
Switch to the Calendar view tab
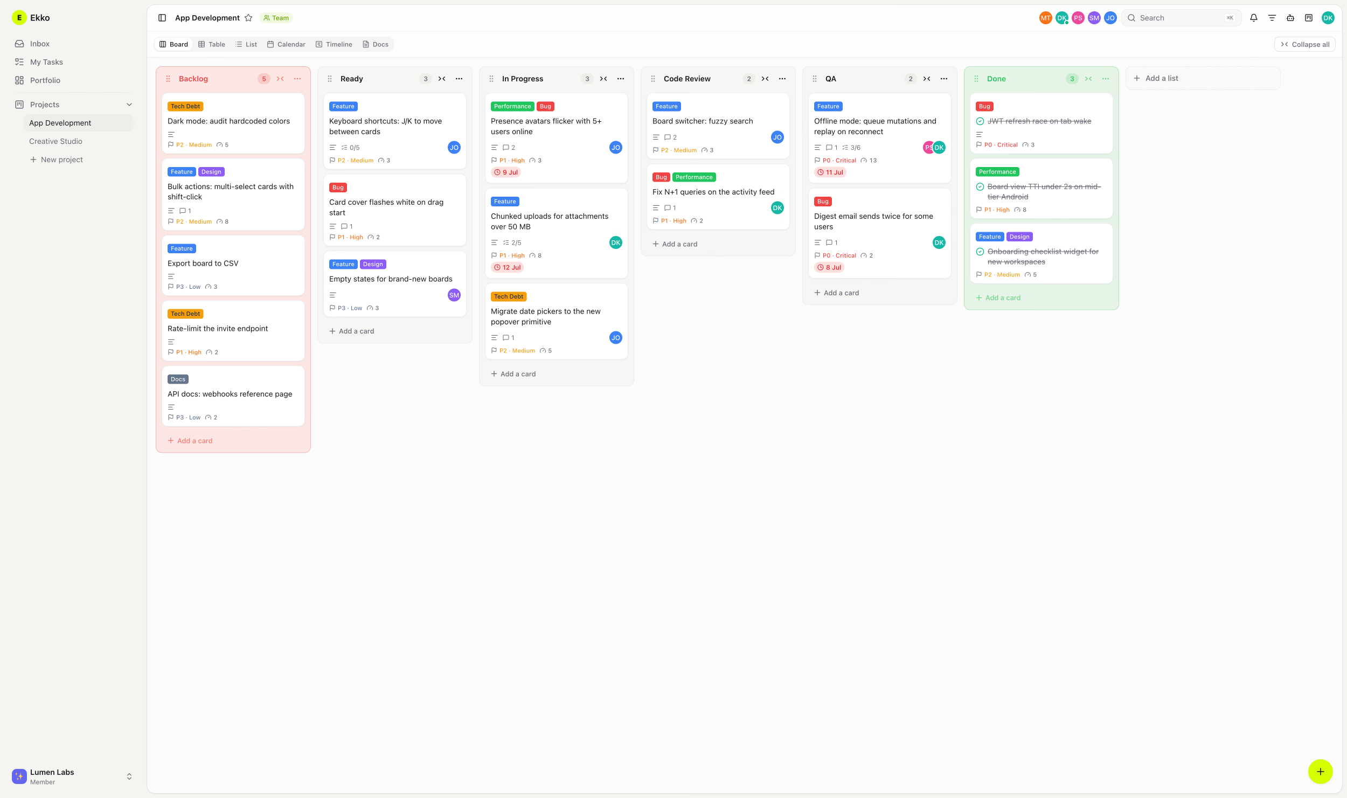point(286,44)
